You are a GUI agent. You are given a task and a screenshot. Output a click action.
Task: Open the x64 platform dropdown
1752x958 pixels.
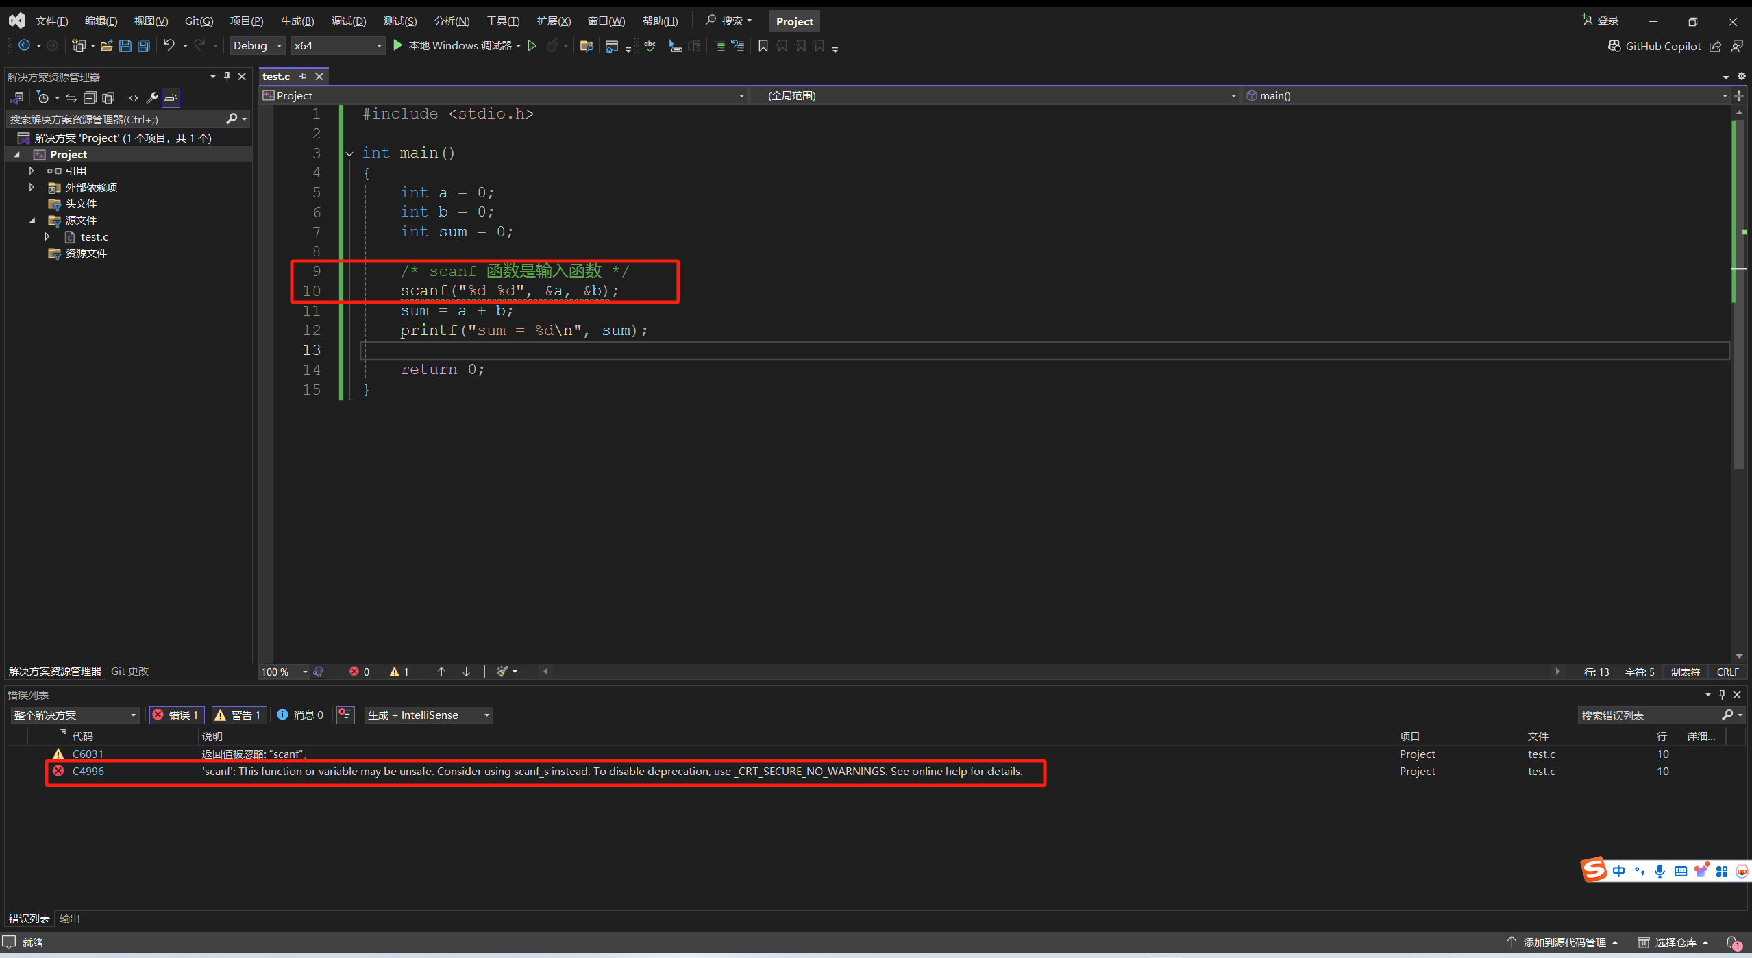(337, 46)
